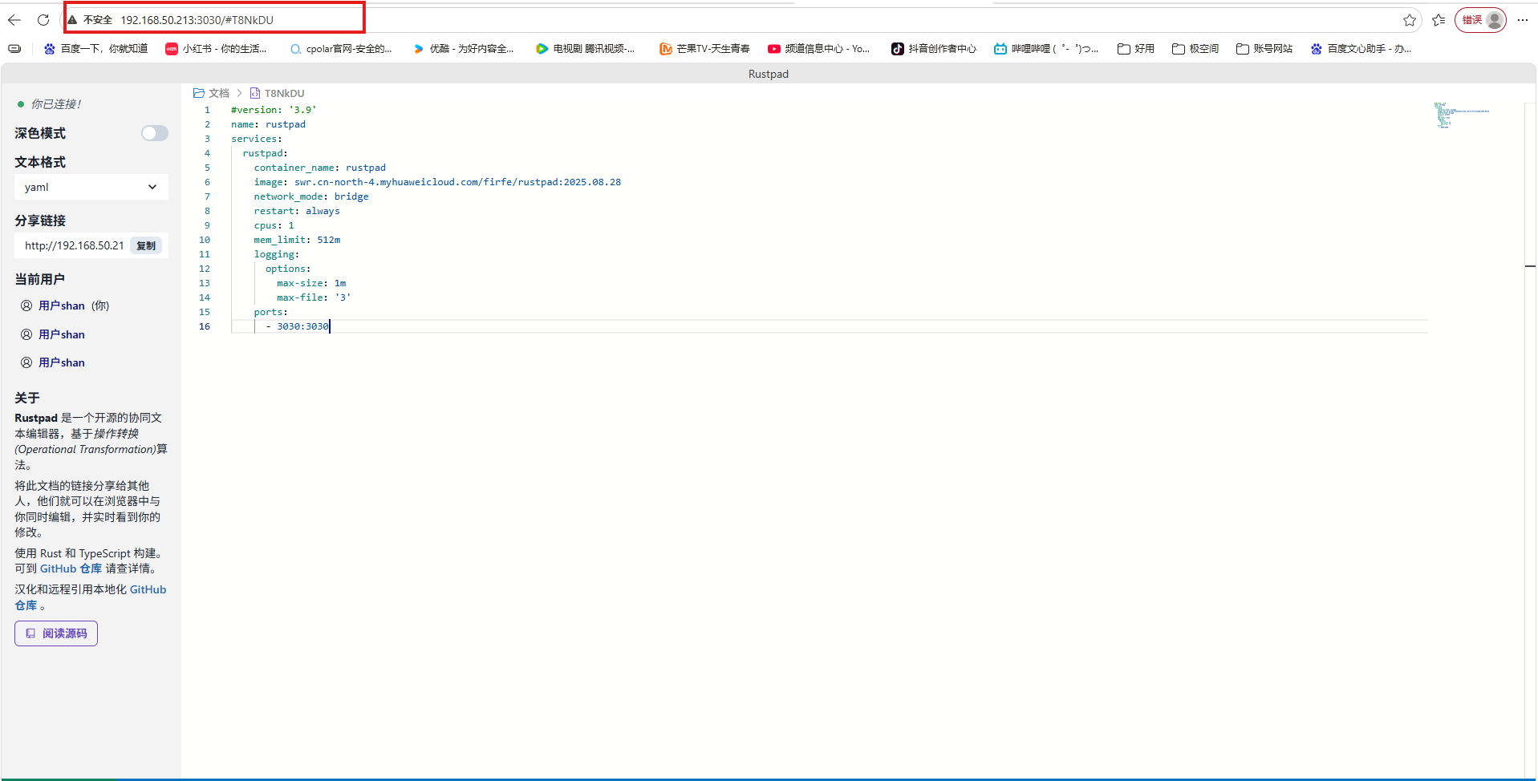The image size is (1538, 781).
Task: Click the folder icon beside 文档 breadcrumb
Action: click(199, 93)
